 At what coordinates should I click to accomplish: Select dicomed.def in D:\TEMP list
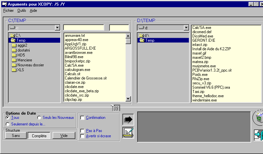[202, 32]
